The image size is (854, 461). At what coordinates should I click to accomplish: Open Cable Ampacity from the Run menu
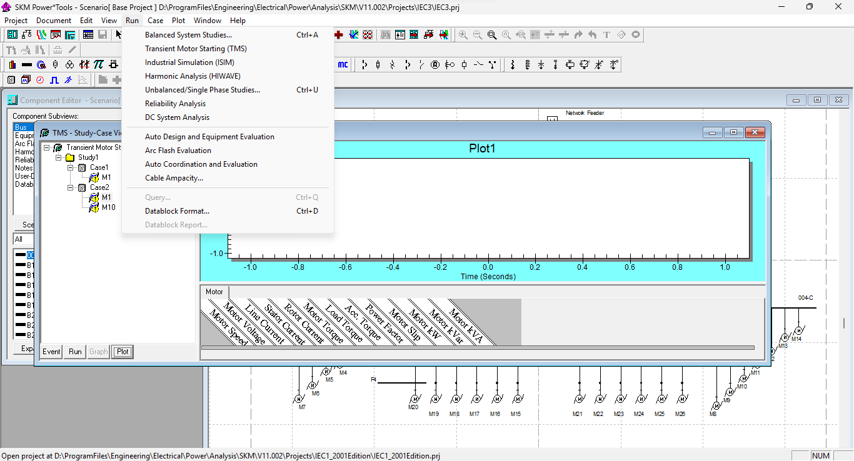pos(228,178)
